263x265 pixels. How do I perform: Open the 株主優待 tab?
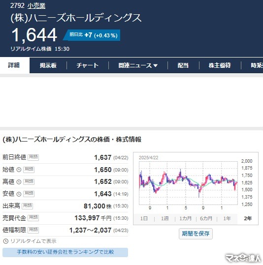(220, 65)
